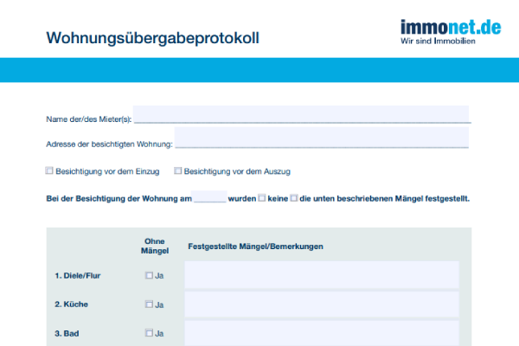Enable the 'keine' Mängel checkbox
This screenshot has width=519, height=346.
coord(262,197)
